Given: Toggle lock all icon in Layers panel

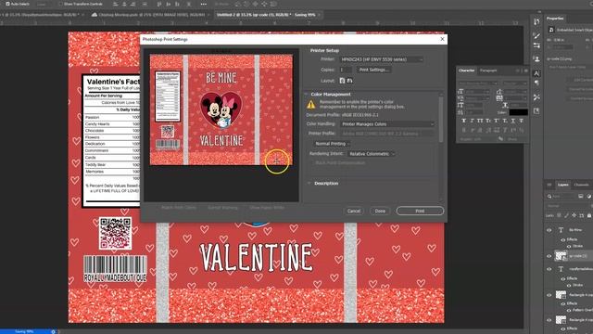Looking at the screenshot, I should click(589, 215).
